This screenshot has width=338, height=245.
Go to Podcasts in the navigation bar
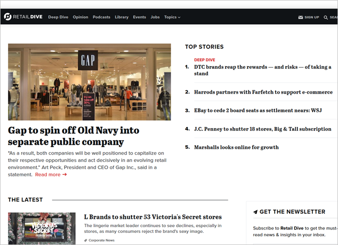click(x=101, y=17)
